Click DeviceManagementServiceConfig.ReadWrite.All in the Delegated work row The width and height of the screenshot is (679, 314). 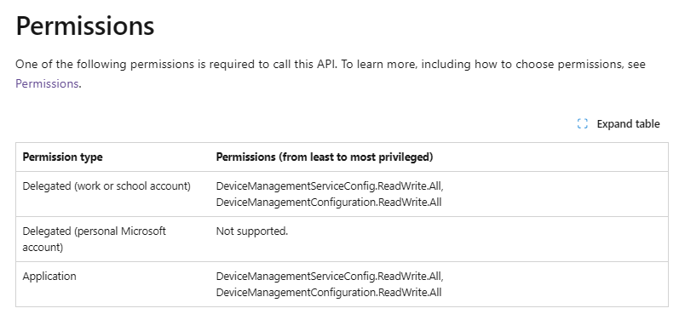coord(330,186)
